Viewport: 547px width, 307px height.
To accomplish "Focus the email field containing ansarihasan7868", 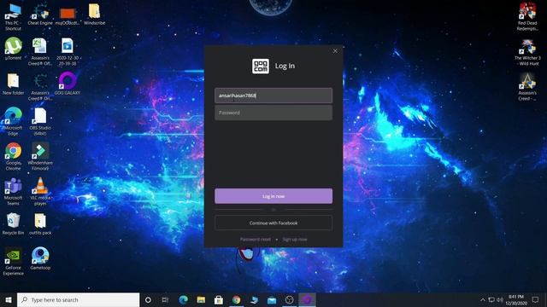I will click(273, 96).
